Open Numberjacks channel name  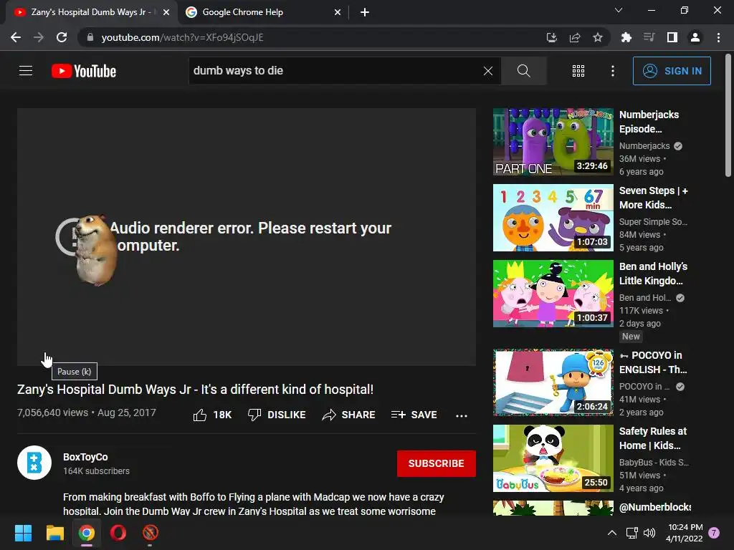[644, 146]
